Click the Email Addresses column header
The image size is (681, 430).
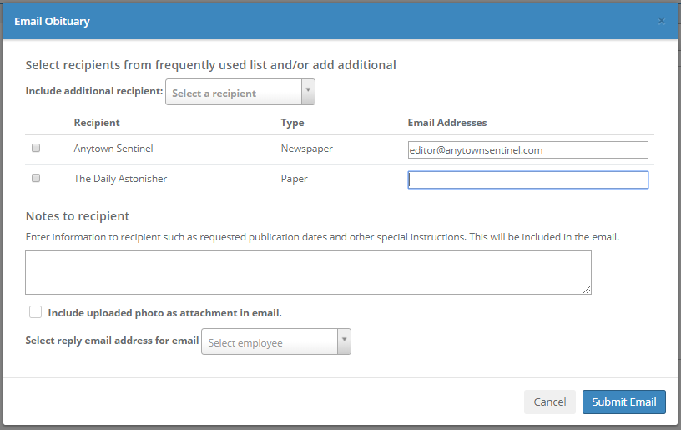tap(446, 123)
